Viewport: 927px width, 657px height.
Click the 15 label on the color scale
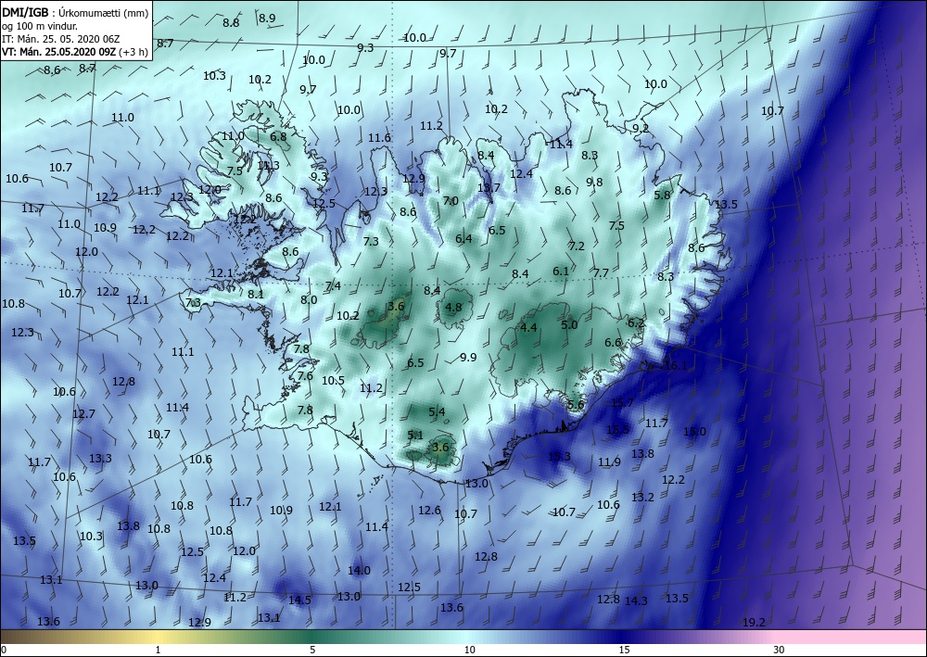624,650
